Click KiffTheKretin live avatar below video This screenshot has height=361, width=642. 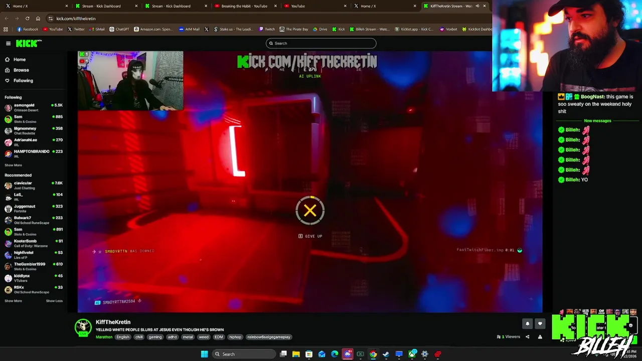(83, 327)
